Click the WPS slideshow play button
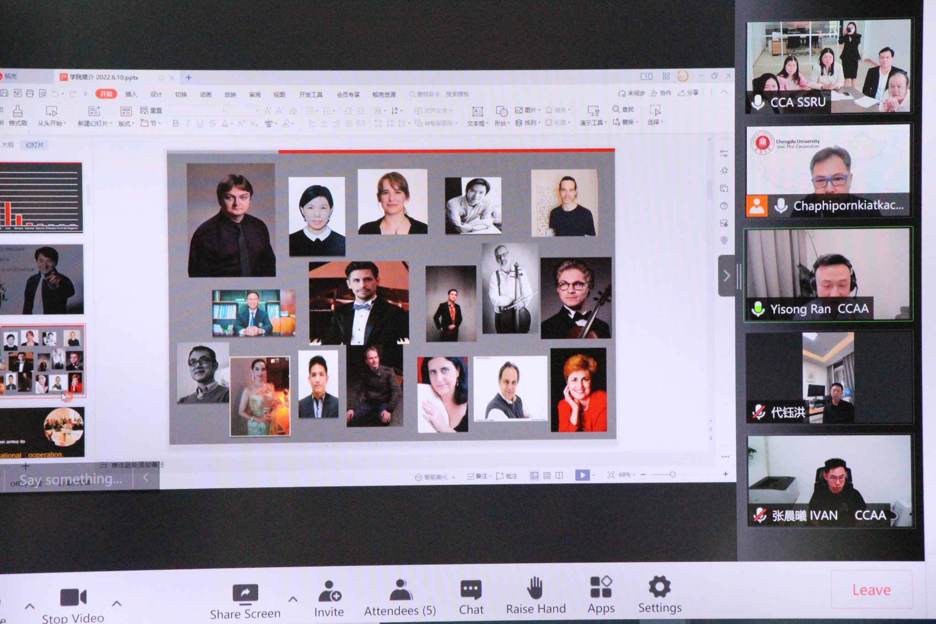Screen dimensions: 936x624 tap(582, 475)
